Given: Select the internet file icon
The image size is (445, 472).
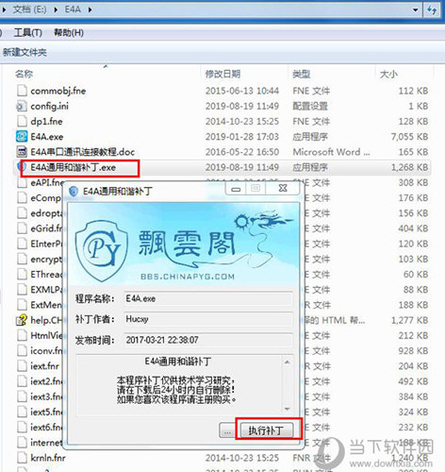Looking at the screenshot, I should point(22,443).
